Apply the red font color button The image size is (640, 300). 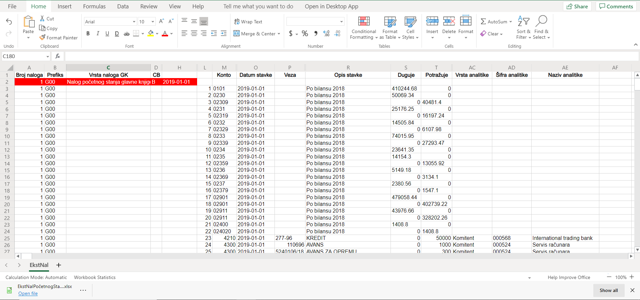click(x=165, y=34)
